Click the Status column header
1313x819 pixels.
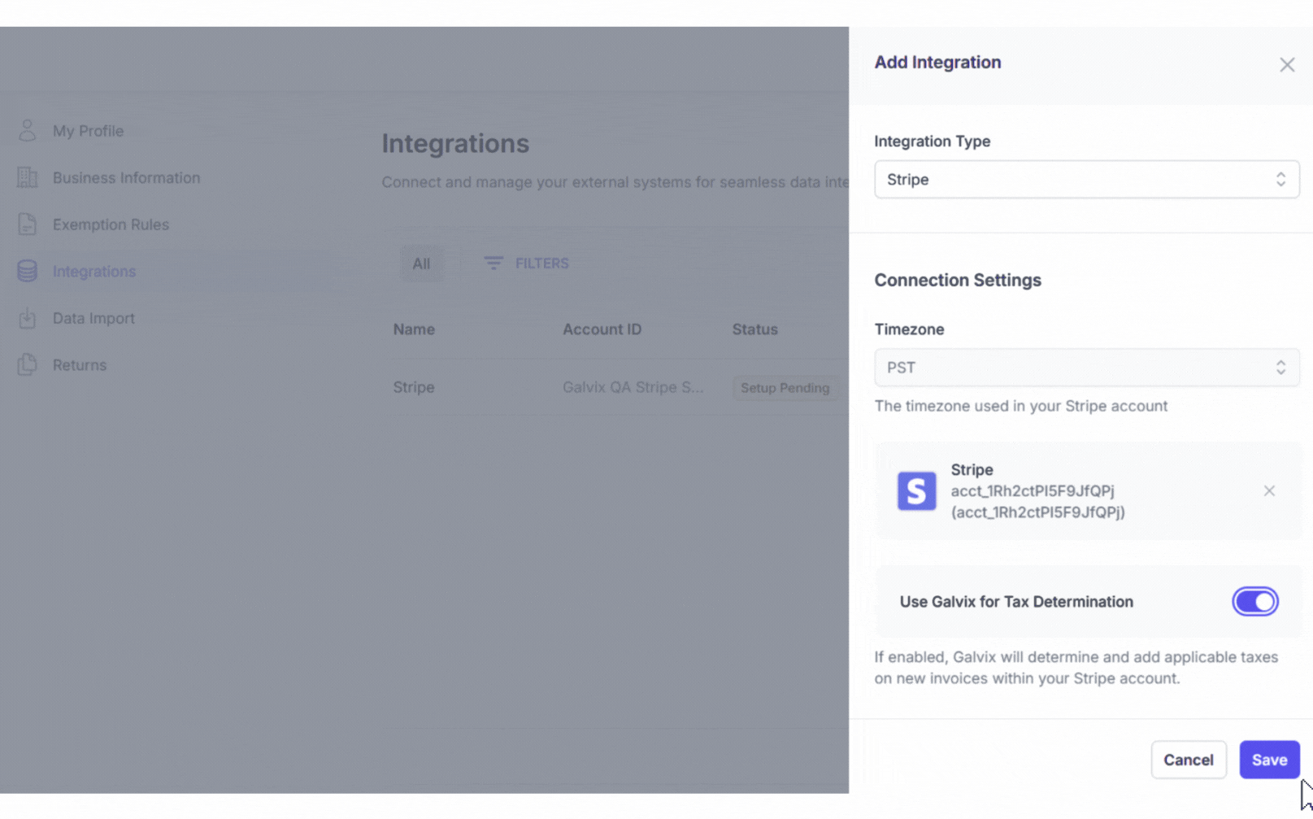754,329
